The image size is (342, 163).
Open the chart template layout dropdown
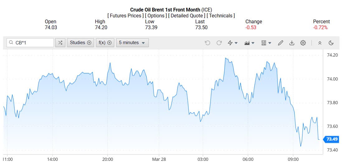click(x=266, y=43)
